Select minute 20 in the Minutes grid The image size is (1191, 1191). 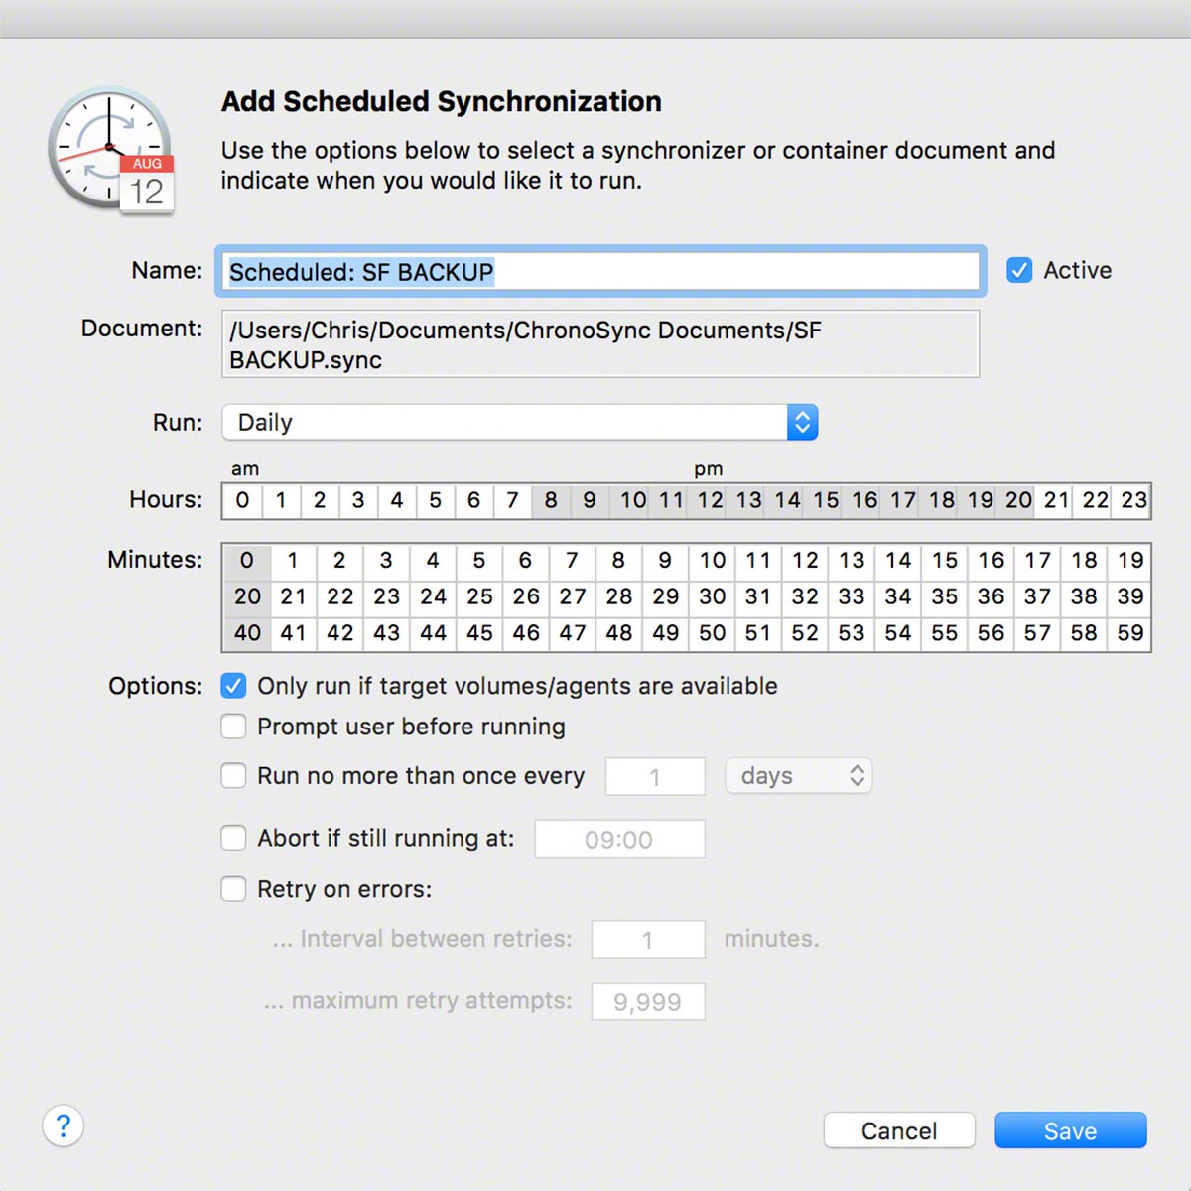click(247, 596)
